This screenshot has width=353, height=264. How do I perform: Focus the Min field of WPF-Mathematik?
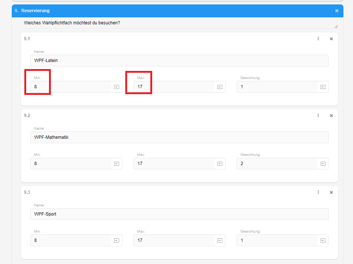point(71,164)
